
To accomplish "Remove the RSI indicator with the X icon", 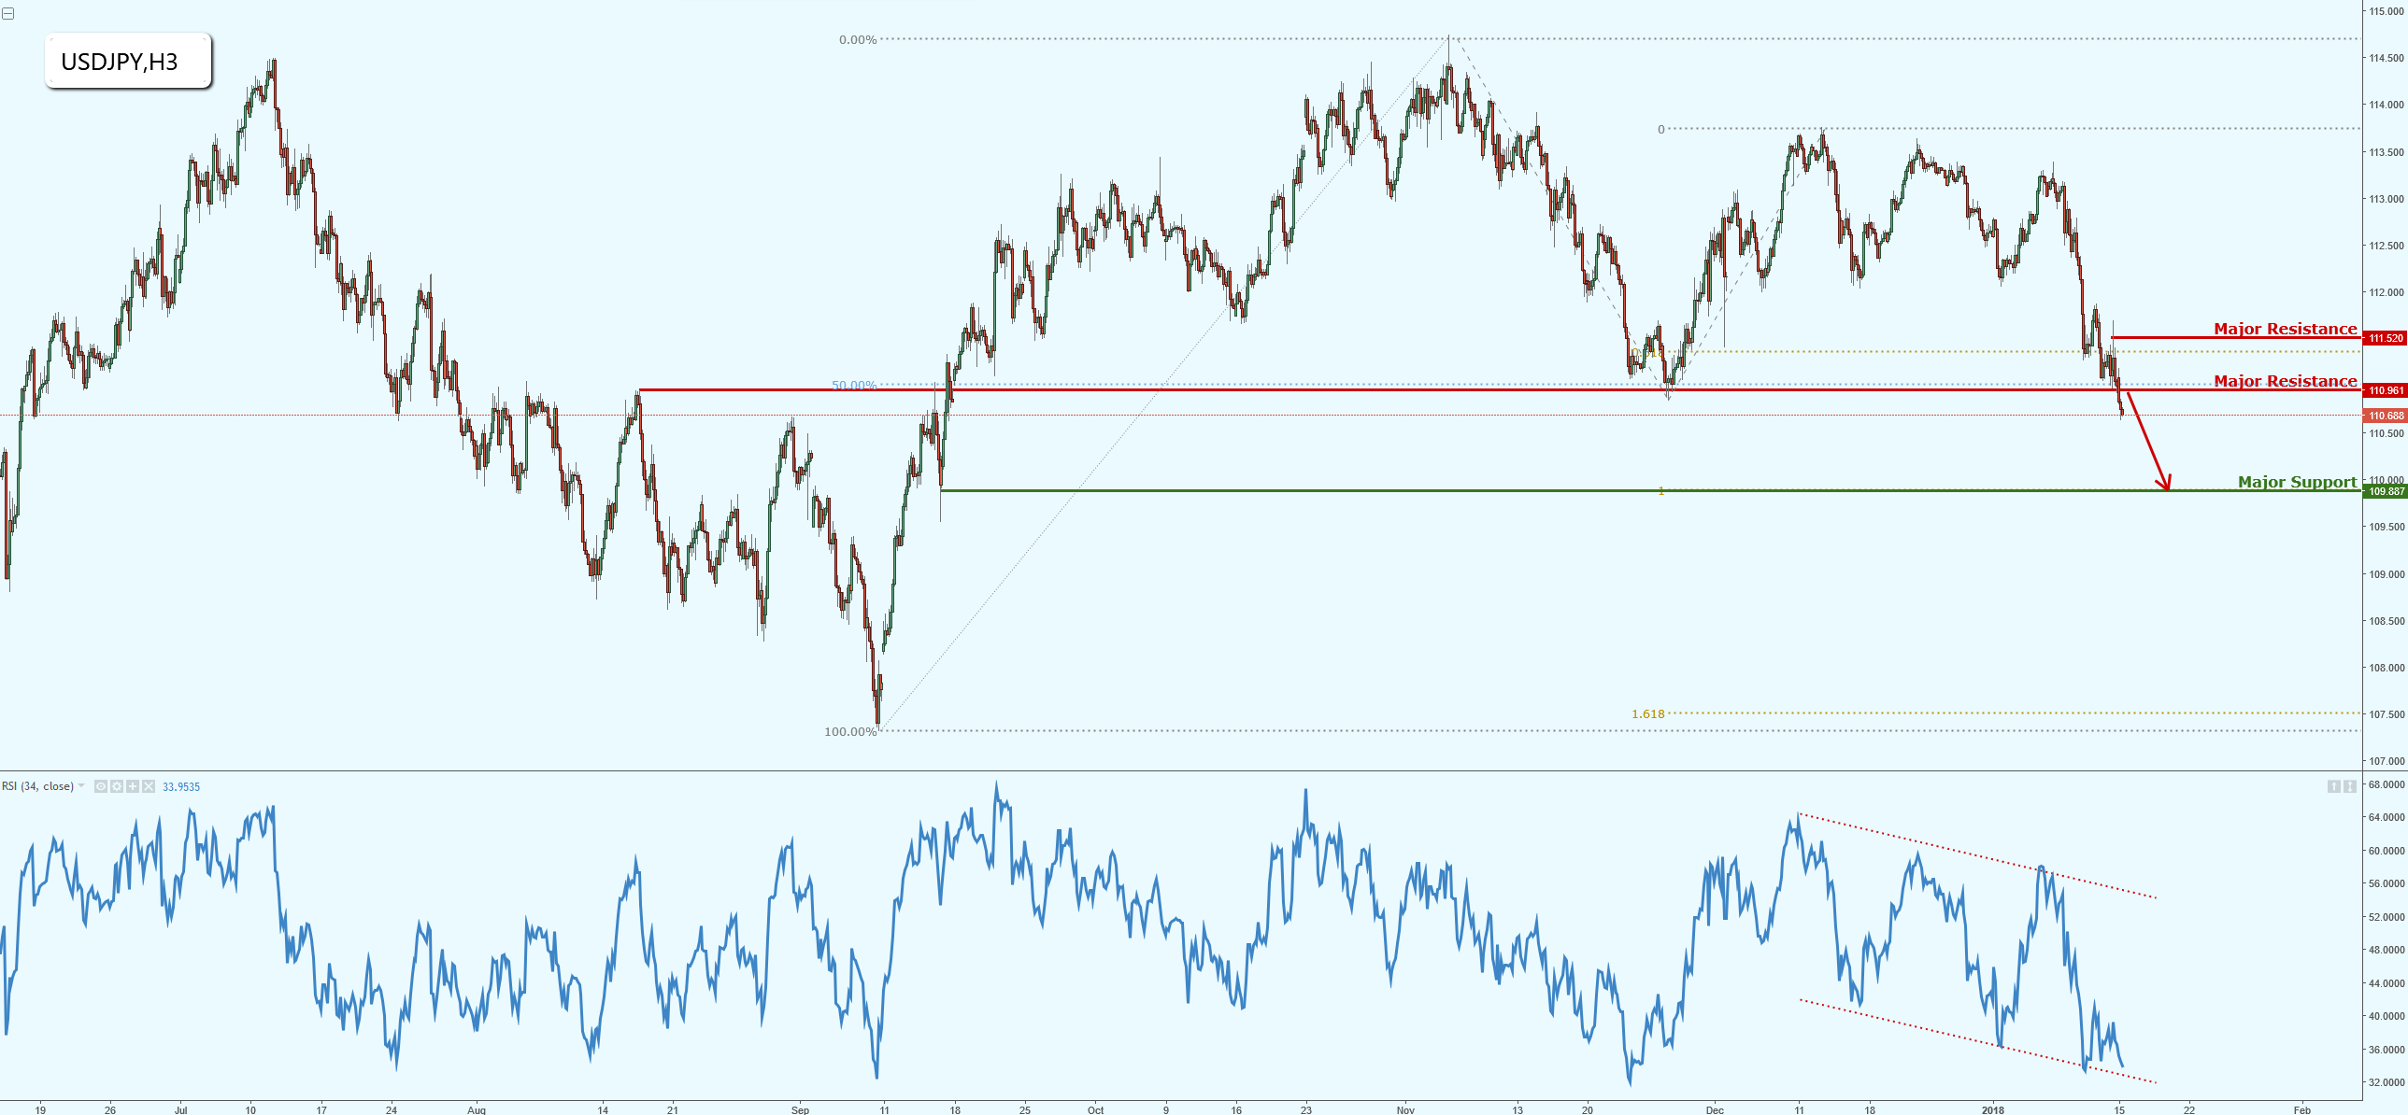I will [x=149, y=786].
